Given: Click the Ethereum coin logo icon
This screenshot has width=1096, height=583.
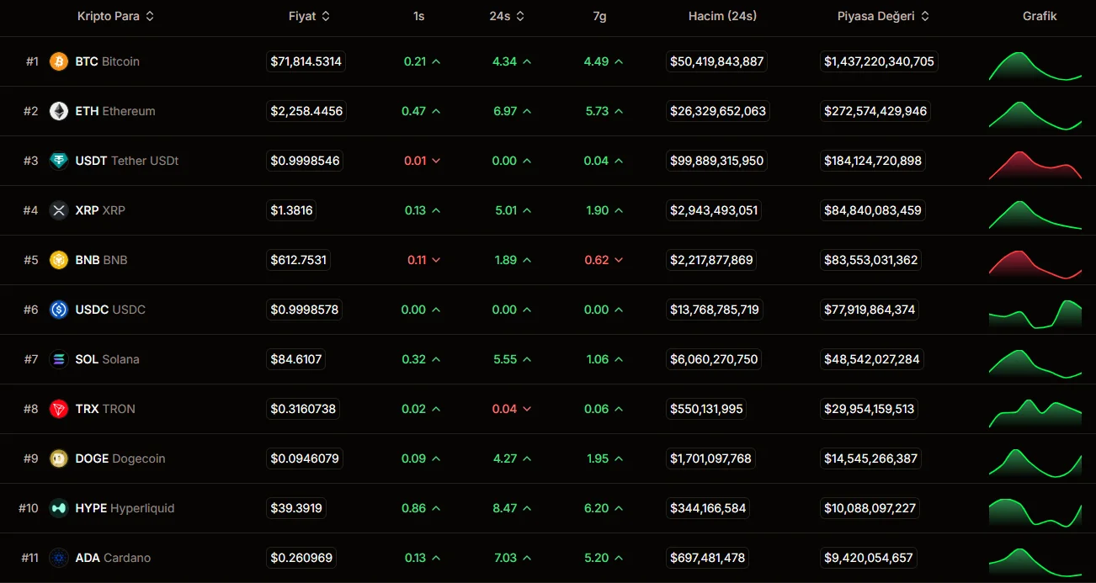Looking at the screenshot, I should [59, 111].
